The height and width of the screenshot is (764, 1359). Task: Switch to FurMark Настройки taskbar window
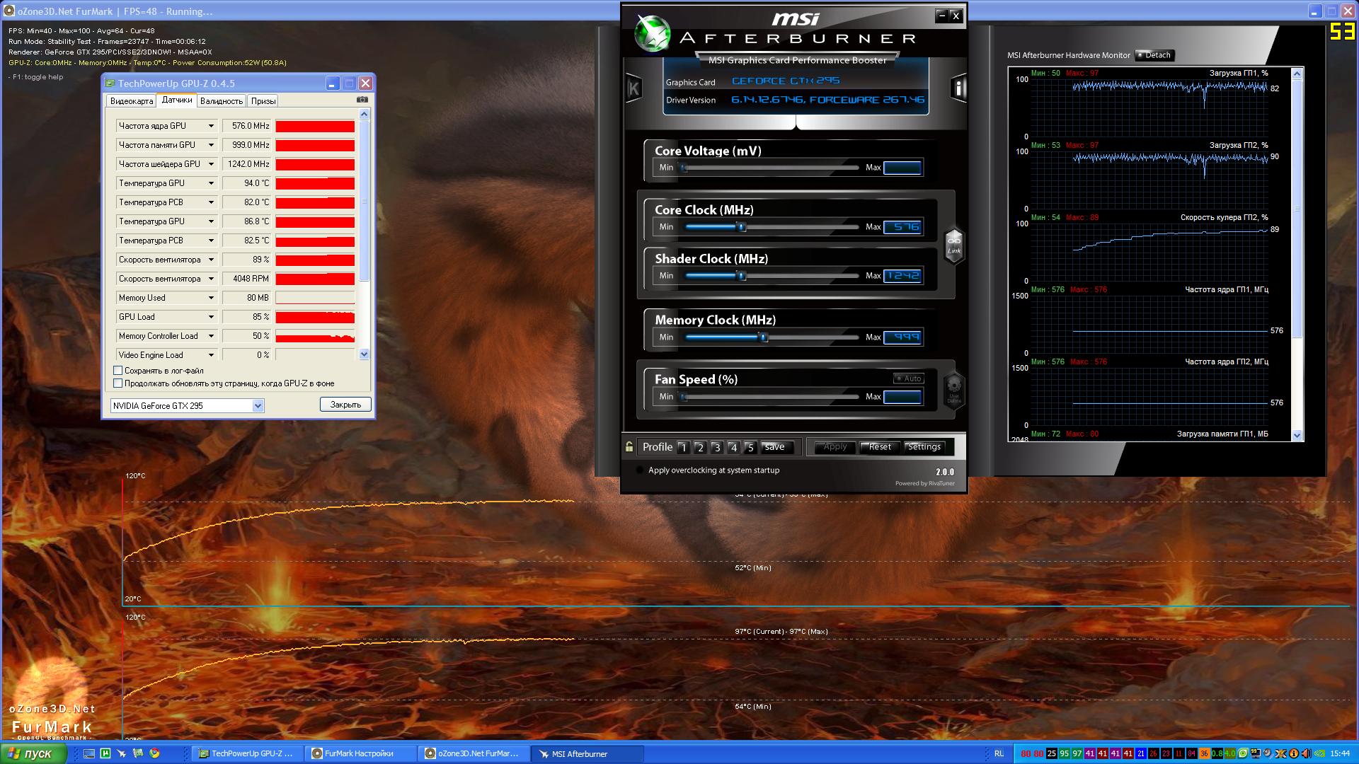click(x=360, y=753)
